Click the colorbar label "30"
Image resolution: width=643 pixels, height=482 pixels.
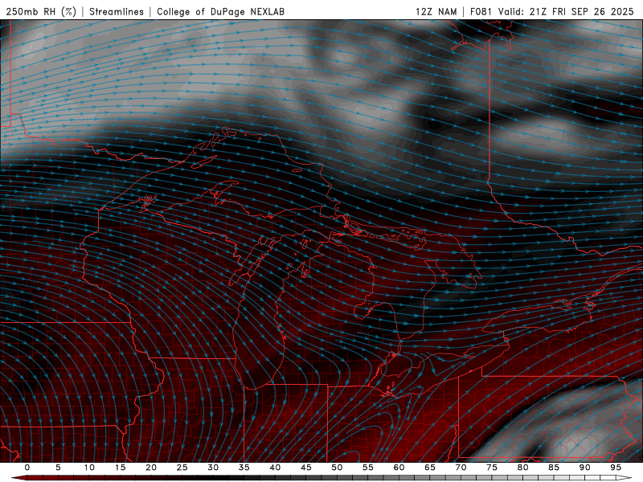point(213,468)
